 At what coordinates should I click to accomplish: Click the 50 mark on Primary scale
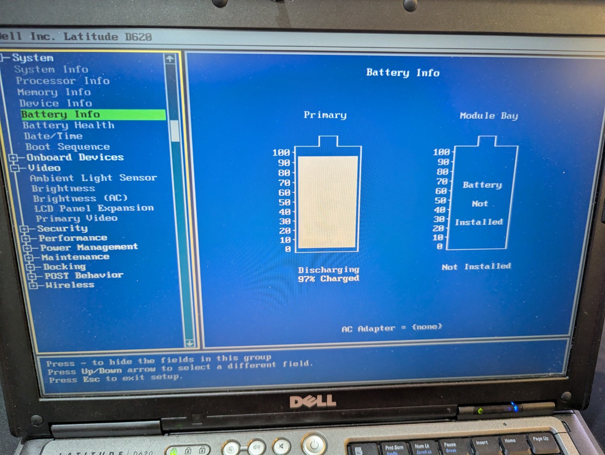(285, 202)
